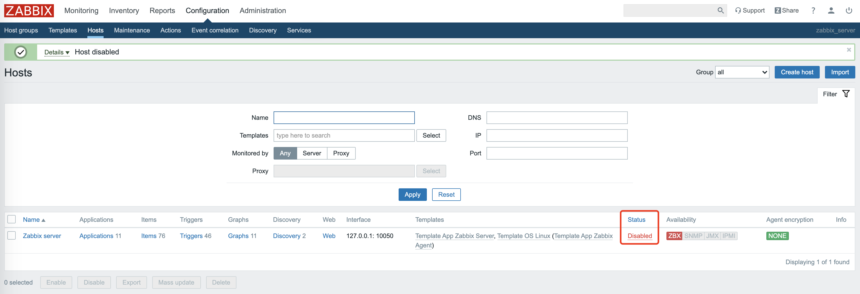860x294 pixels.
Task: Go to Host groups submenu
Action: 21,30
